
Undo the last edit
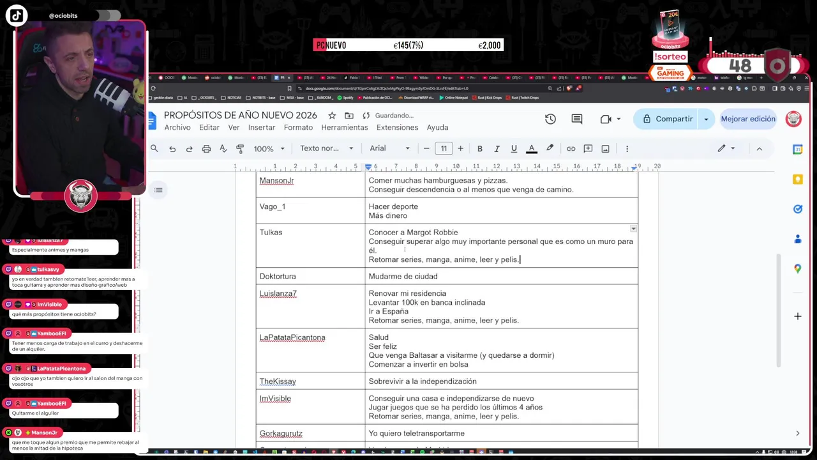[x=172, y=148]
